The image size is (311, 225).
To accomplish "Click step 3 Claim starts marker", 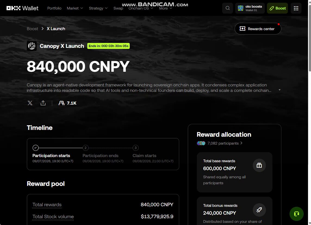I will (135, 148).
